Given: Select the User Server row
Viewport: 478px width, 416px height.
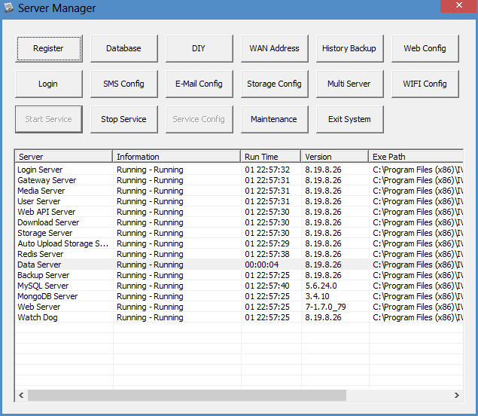Looking at the screenshot, I should pos(239,201).
